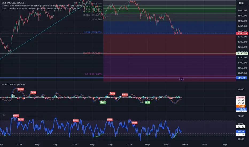Click the Vol indicator legend line
Screen dimensions: 249x147
coord(41,9)
